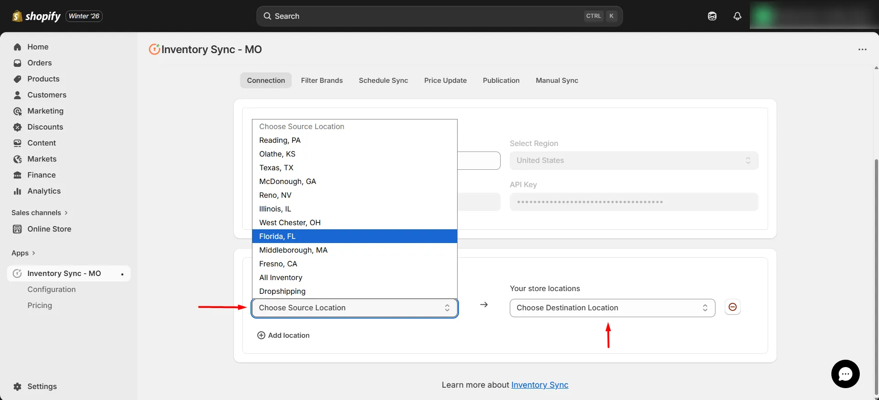Click the Analytics bar chart icon

17,191
